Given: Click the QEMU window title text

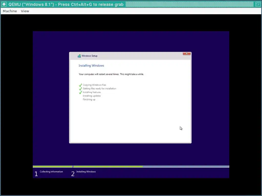Looking at the screenshot, I should click(66, 4).
